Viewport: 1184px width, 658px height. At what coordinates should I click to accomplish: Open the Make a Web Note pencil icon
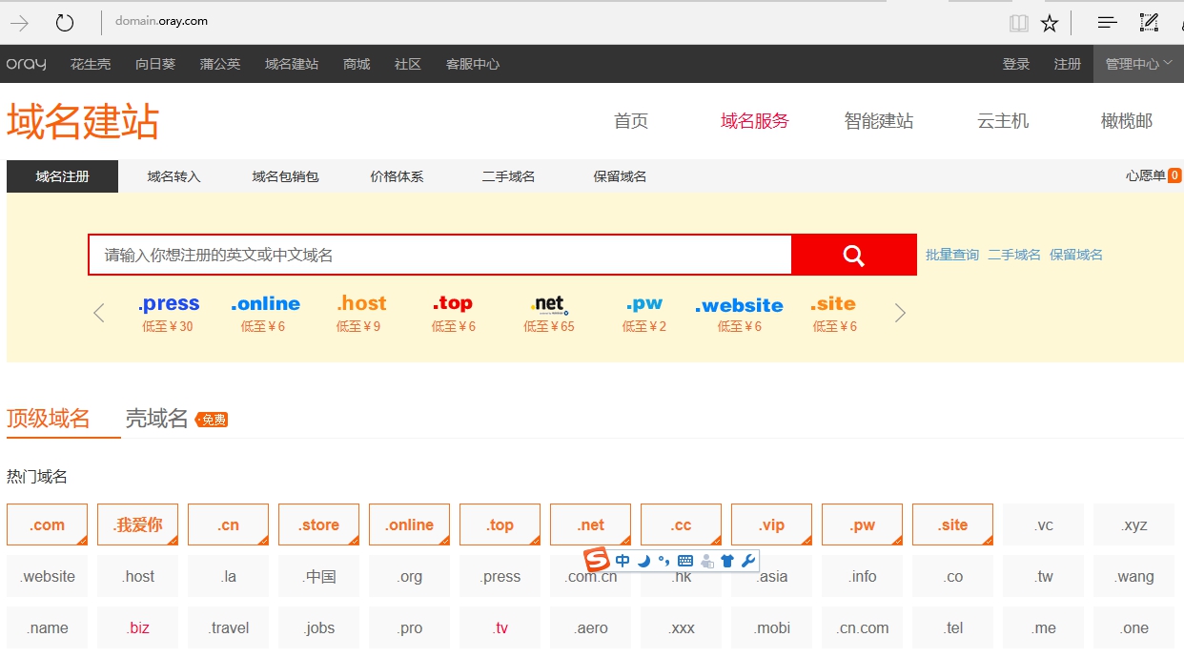(1149, 23)
